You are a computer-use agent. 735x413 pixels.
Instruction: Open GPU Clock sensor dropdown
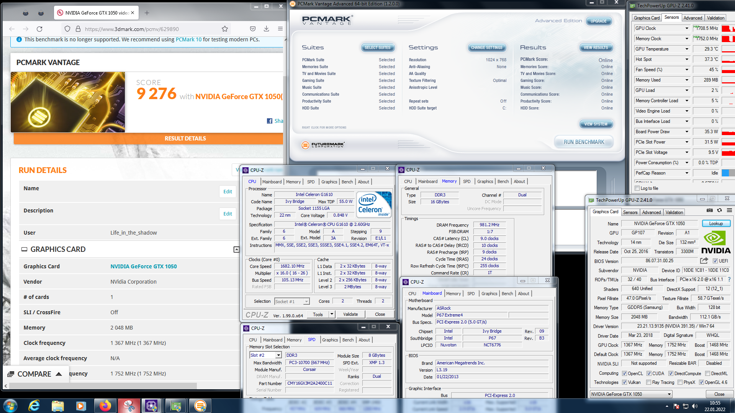point(687,28)
